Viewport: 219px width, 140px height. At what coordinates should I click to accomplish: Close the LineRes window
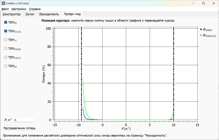click(212, 3)
